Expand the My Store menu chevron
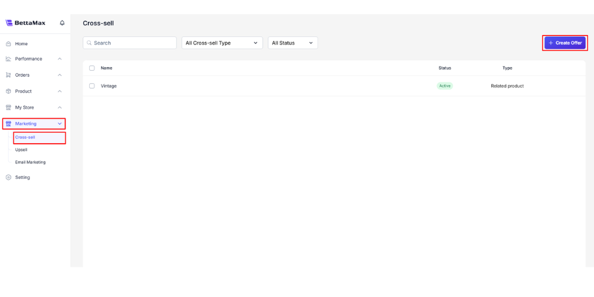 (x=59, y=108)
